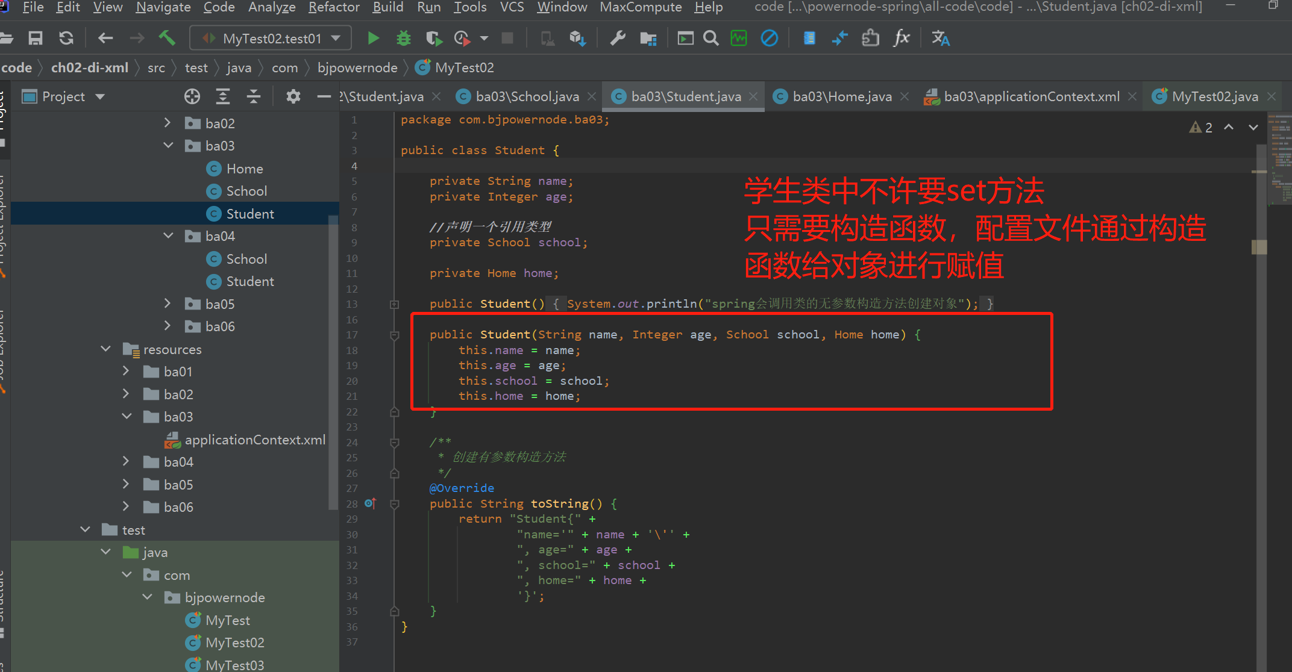Open Project panel gear settings
This screenshot has height=672, width=1292.
tap(293, 96)
